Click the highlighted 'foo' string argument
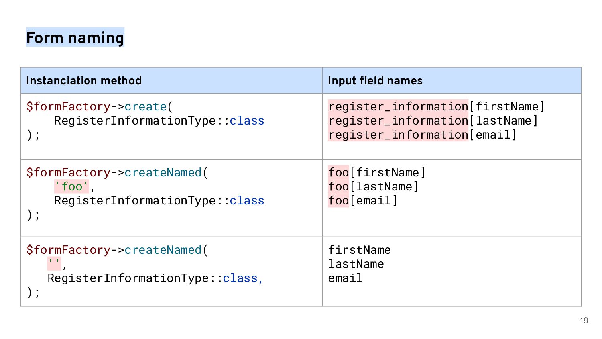Viewport: 602px width, 339px height. tap(72, 187)
